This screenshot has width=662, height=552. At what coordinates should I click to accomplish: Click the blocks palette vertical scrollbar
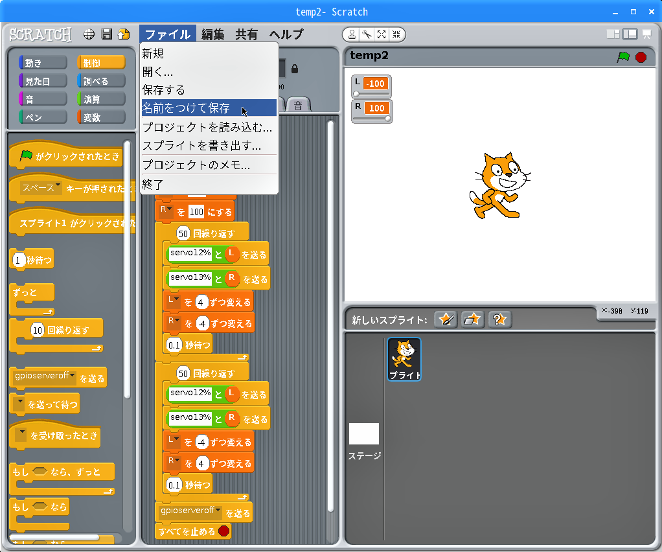click(127, 270)
